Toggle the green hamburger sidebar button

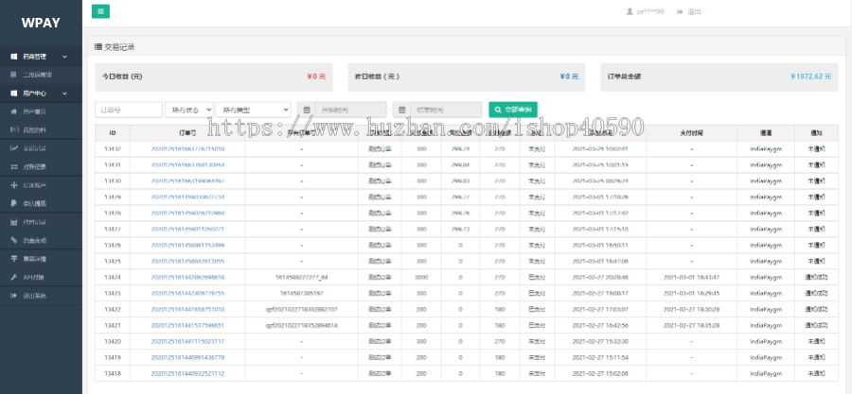pyautogui.click(x=100, y=11)
